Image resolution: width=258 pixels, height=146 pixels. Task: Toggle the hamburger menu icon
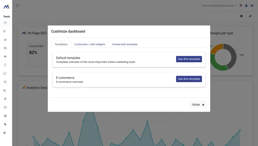[18, 5]
